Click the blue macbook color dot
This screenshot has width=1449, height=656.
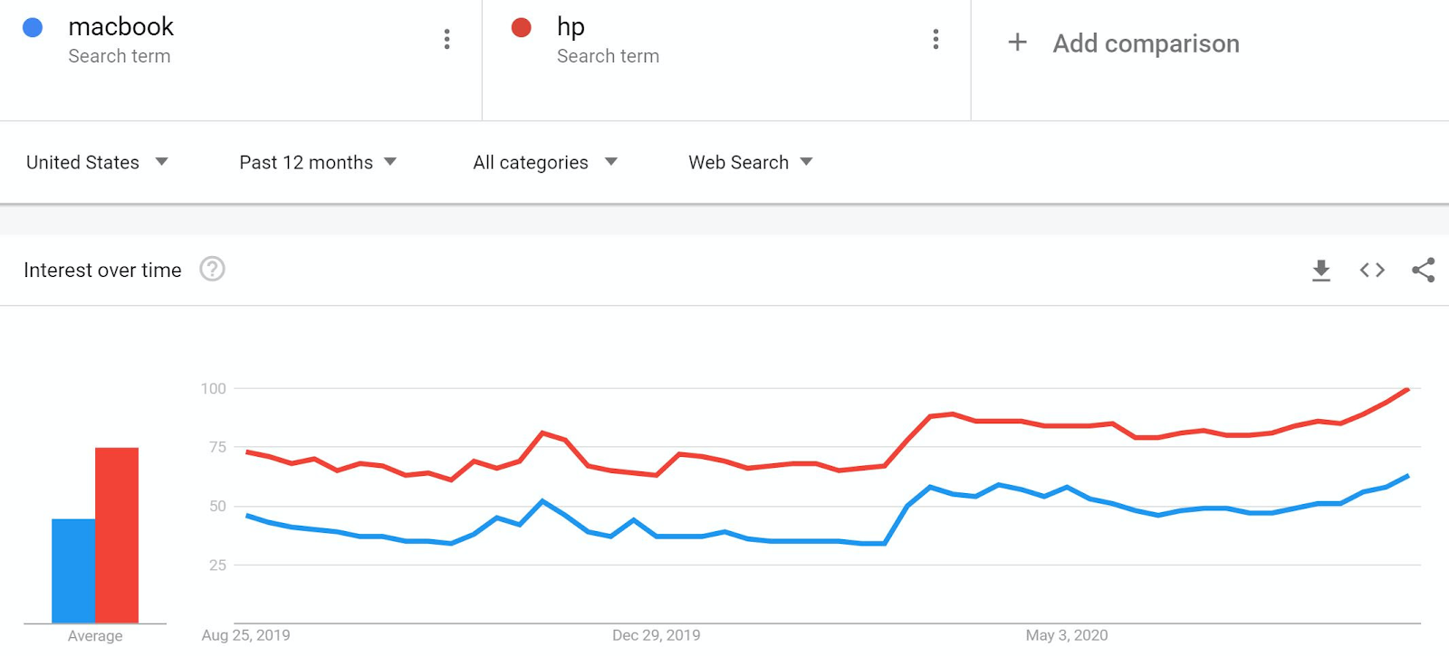coord(33,28)
